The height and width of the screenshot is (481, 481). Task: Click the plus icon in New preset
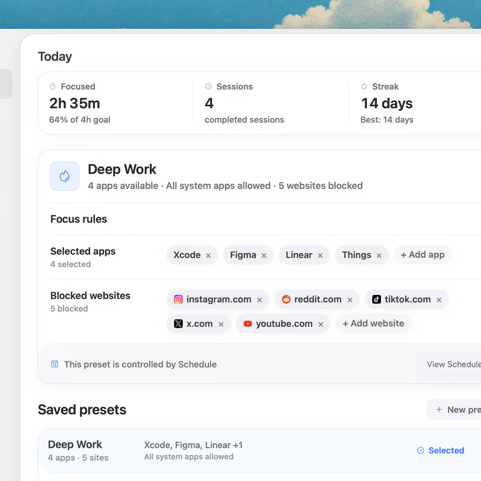coord(439,409)
